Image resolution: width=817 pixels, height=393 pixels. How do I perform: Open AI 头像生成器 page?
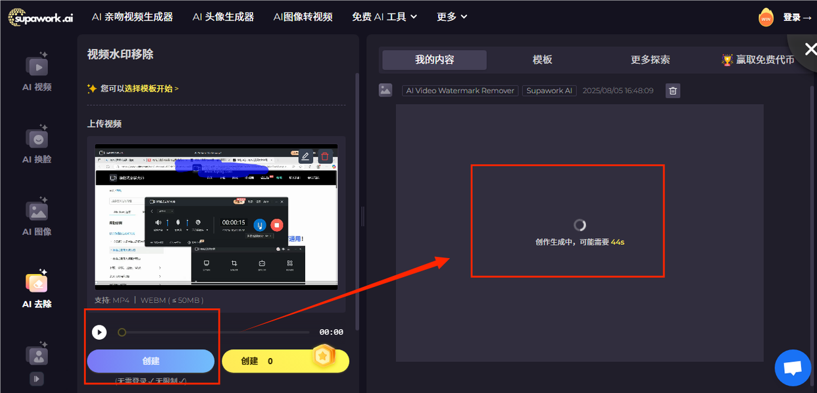[223, 17]
